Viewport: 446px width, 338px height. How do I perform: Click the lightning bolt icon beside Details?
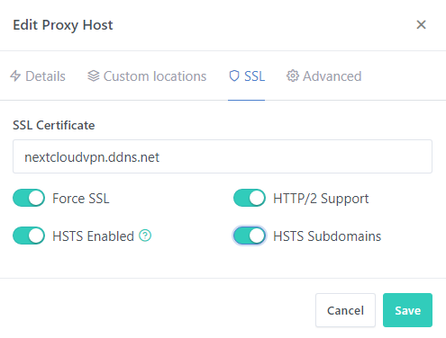coord(15,76)
